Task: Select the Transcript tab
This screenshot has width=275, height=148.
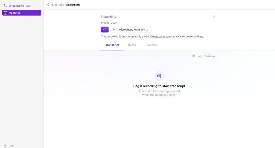Action: point(112,45)
